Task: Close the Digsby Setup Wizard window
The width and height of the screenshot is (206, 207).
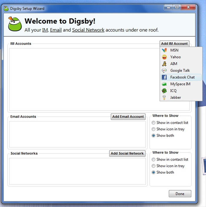Action: (188, 7)
